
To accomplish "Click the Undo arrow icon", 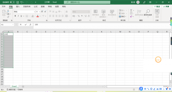I will click(21, 2).
